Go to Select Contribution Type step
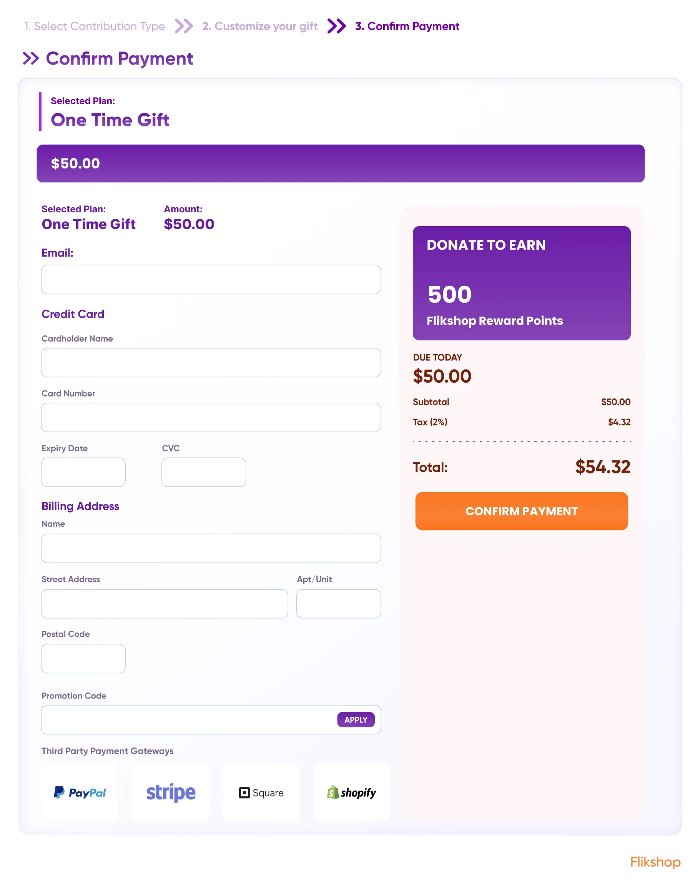Viewport: 700px width, 885px height. click(95, 26)
